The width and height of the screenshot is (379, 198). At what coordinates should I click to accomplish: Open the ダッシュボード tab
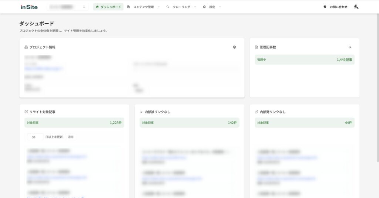[x=108, y=7]
